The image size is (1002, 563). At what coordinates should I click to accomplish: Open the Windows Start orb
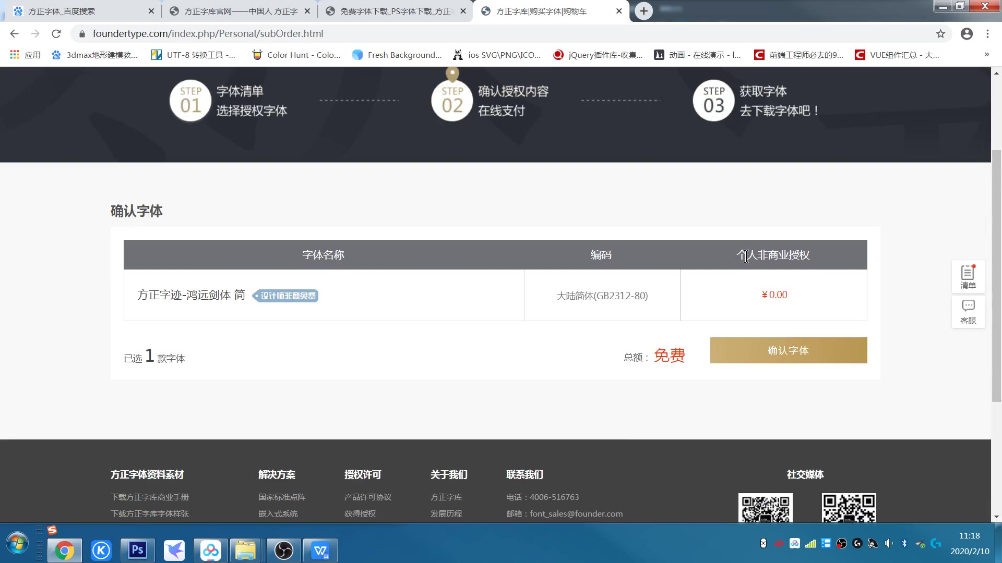(17, 544)
